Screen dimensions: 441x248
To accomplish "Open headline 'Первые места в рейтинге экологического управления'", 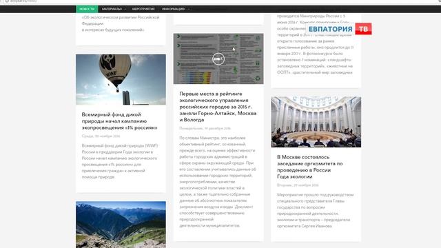I will click(x=218, y=107).
